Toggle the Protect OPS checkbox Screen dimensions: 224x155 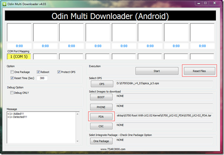click(x=59, y=72)
